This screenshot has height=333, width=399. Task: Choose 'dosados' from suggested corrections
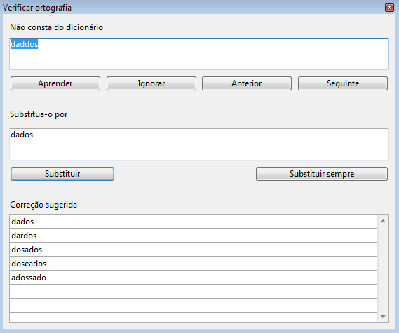(193, 250)
